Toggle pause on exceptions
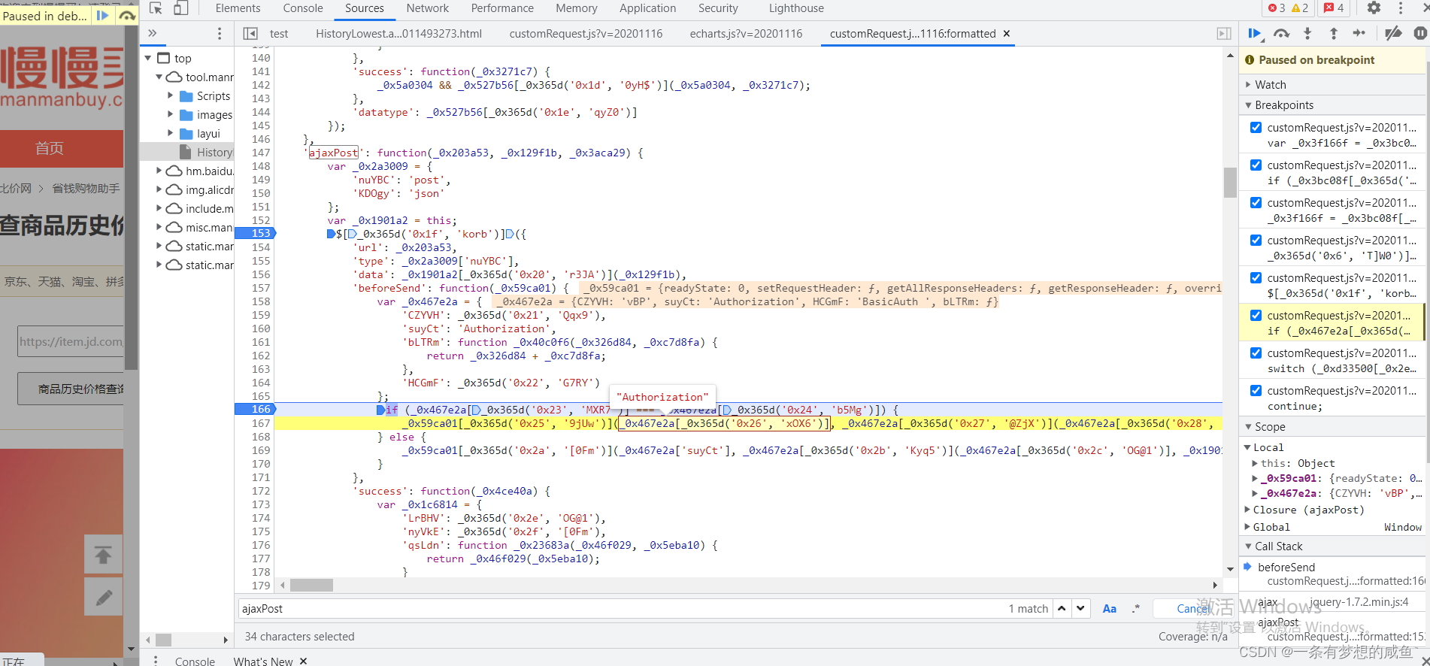This screenshot has width=1430, height=666. click(x=1419, y=33)
